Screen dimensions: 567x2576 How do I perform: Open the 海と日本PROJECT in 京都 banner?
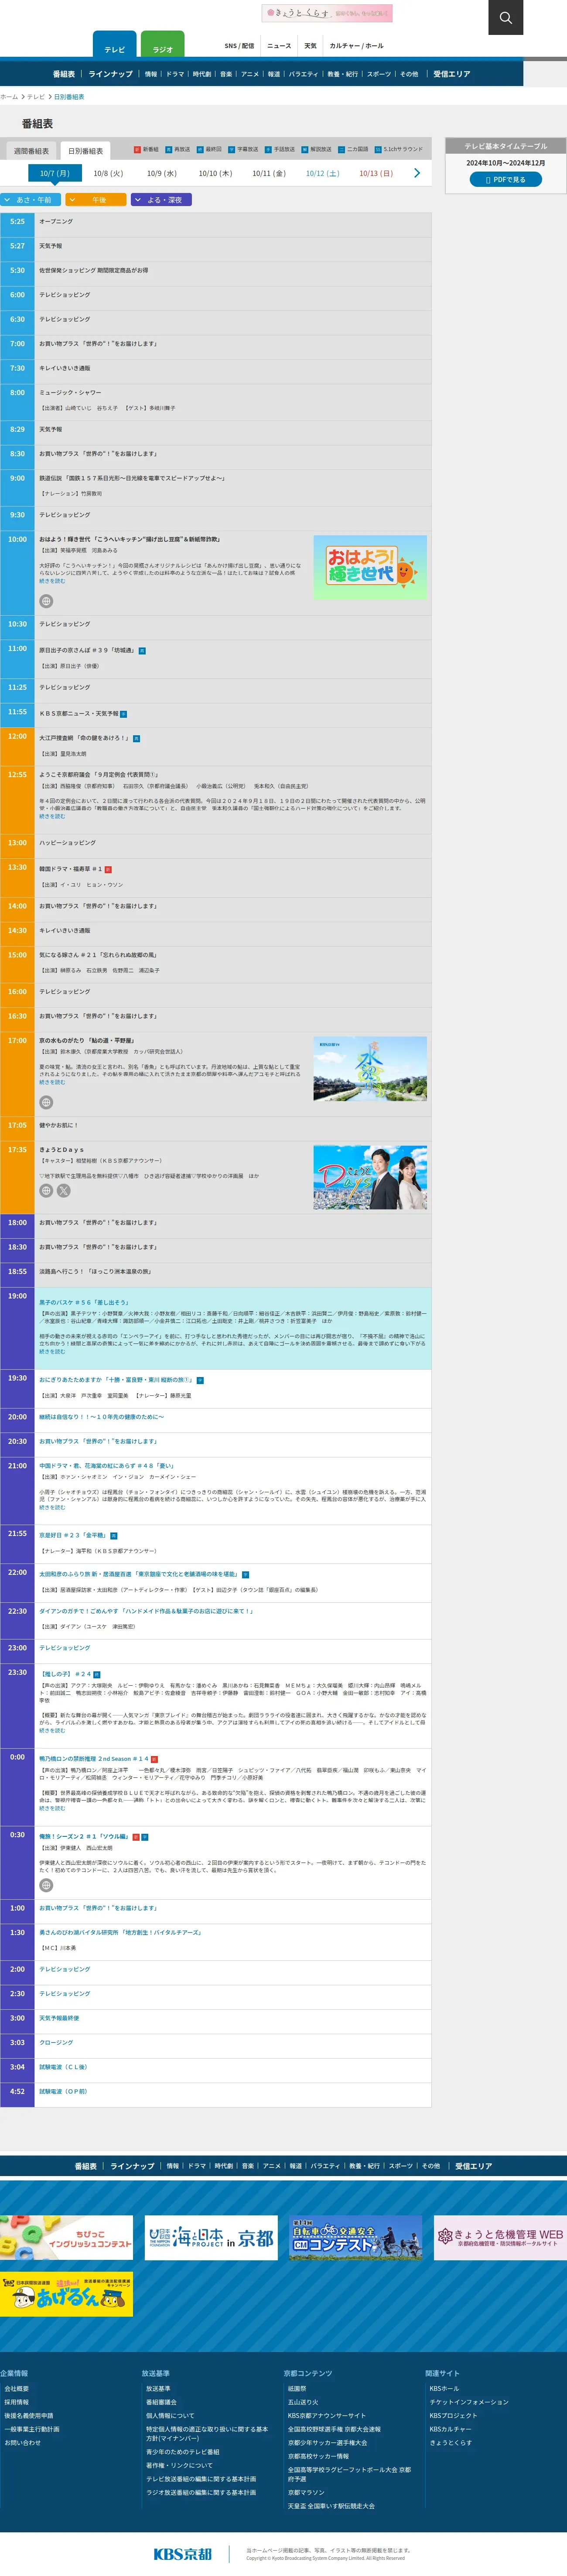coord(211,2237)
